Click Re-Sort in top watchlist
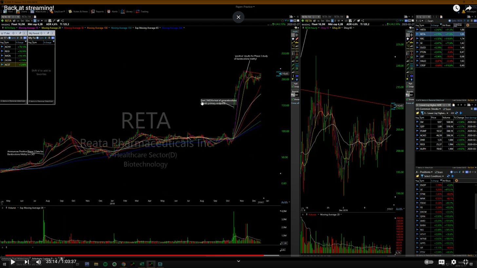The height and width of the screenshot is (268, 477). point(471,100)
